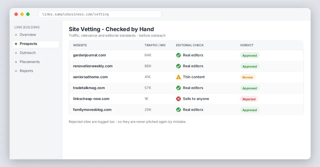This screenshot has height=167, width=320.
Task: Click the WEBSITE column header
Action: [x=80, y=45]
